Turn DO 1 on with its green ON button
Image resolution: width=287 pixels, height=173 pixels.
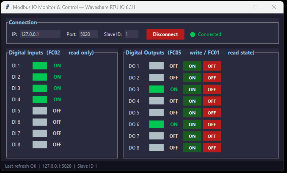tap(192, 66)
